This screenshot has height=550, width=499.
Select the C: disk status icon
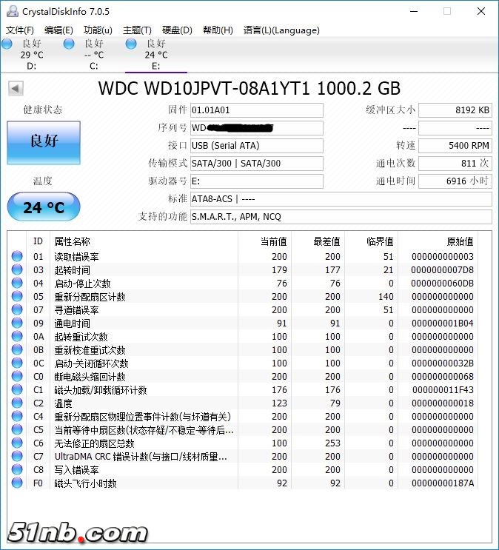(69, 44)
